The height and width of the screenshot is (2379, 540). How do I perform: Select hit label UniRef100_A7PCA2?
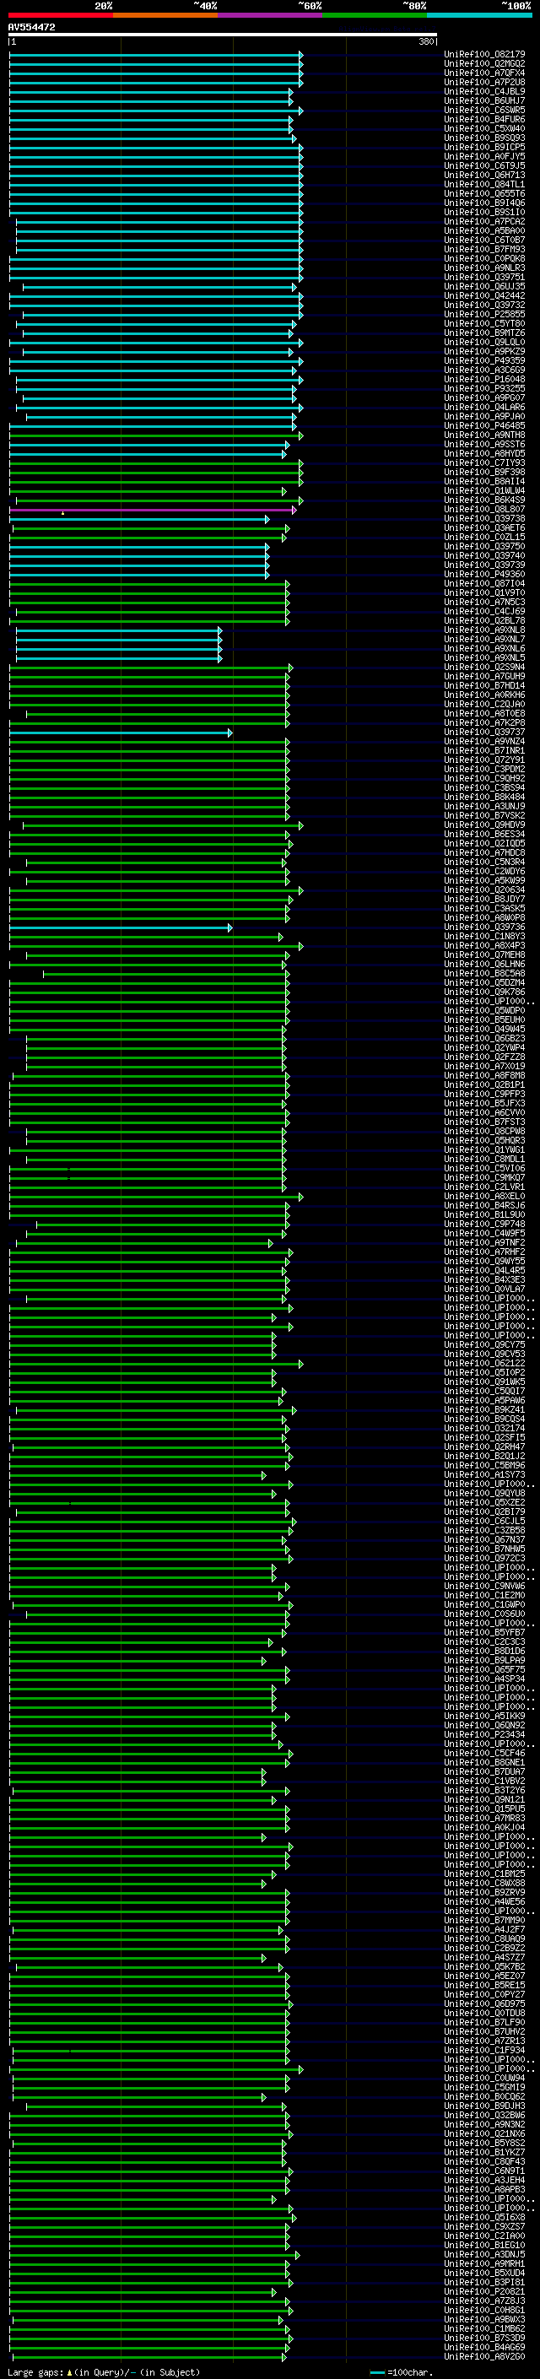click(484, 222)
